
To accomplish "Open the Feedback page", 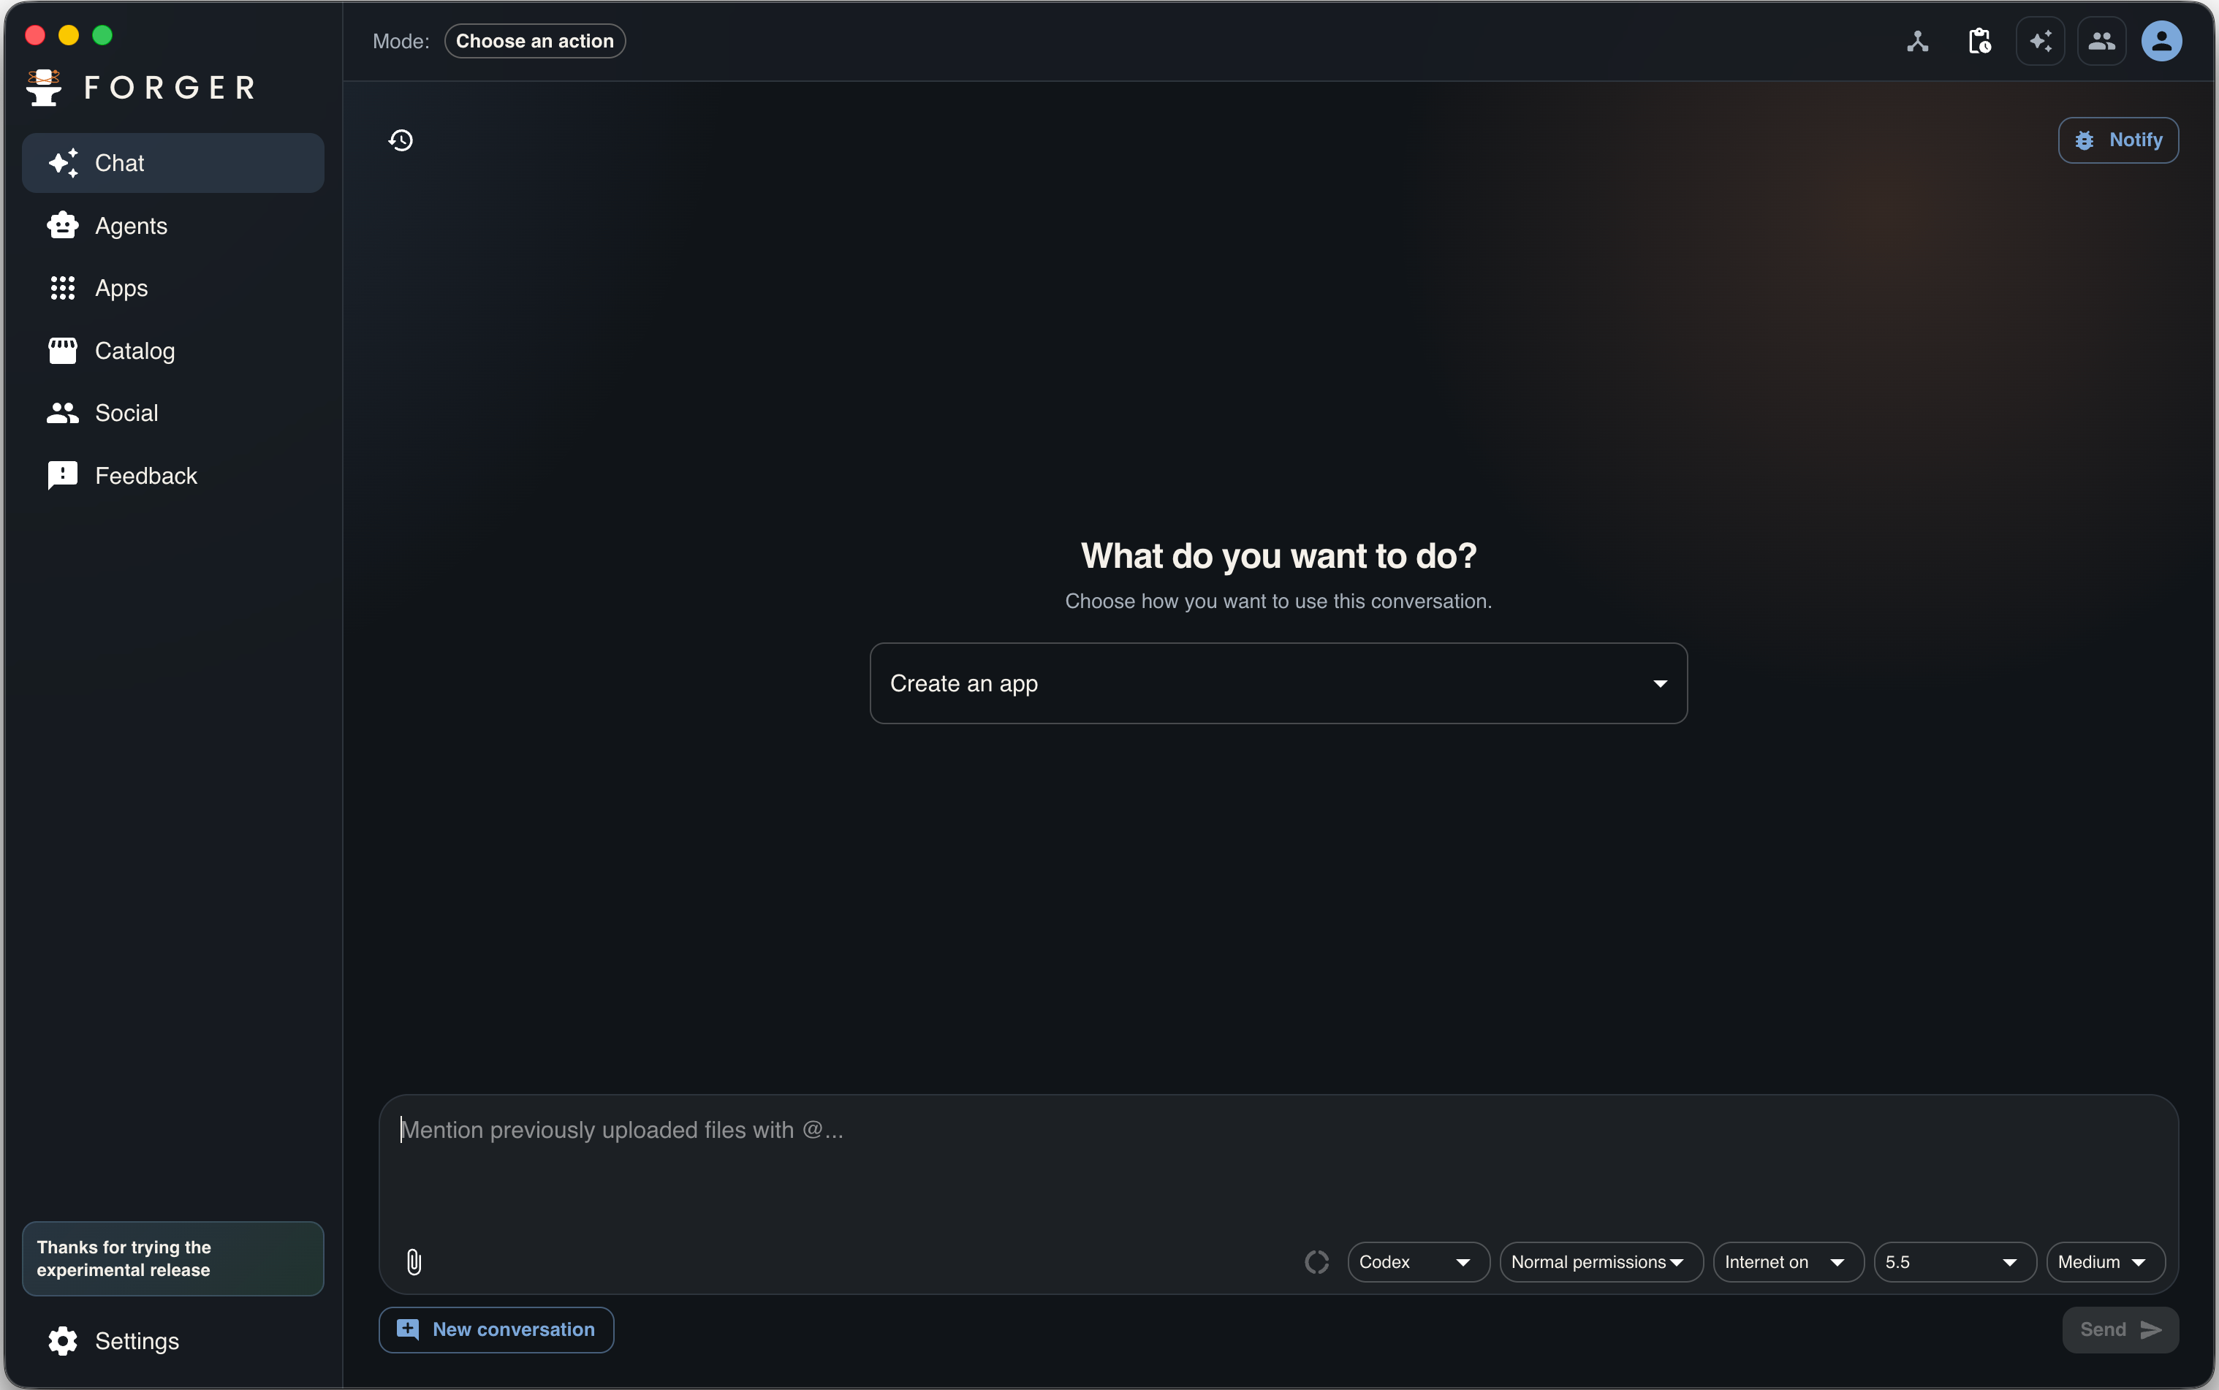I will pyautogui.click(x=172, y=475).
